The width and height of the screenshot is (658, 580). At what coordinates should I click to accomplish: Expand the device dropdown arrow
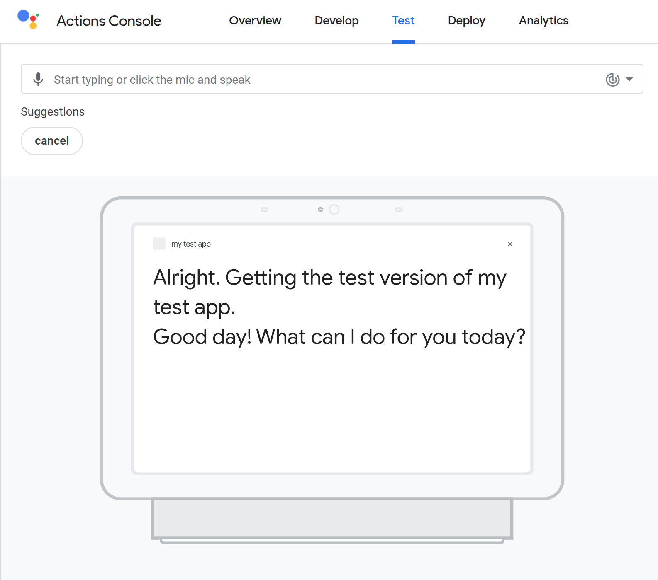tap(629, 79)
